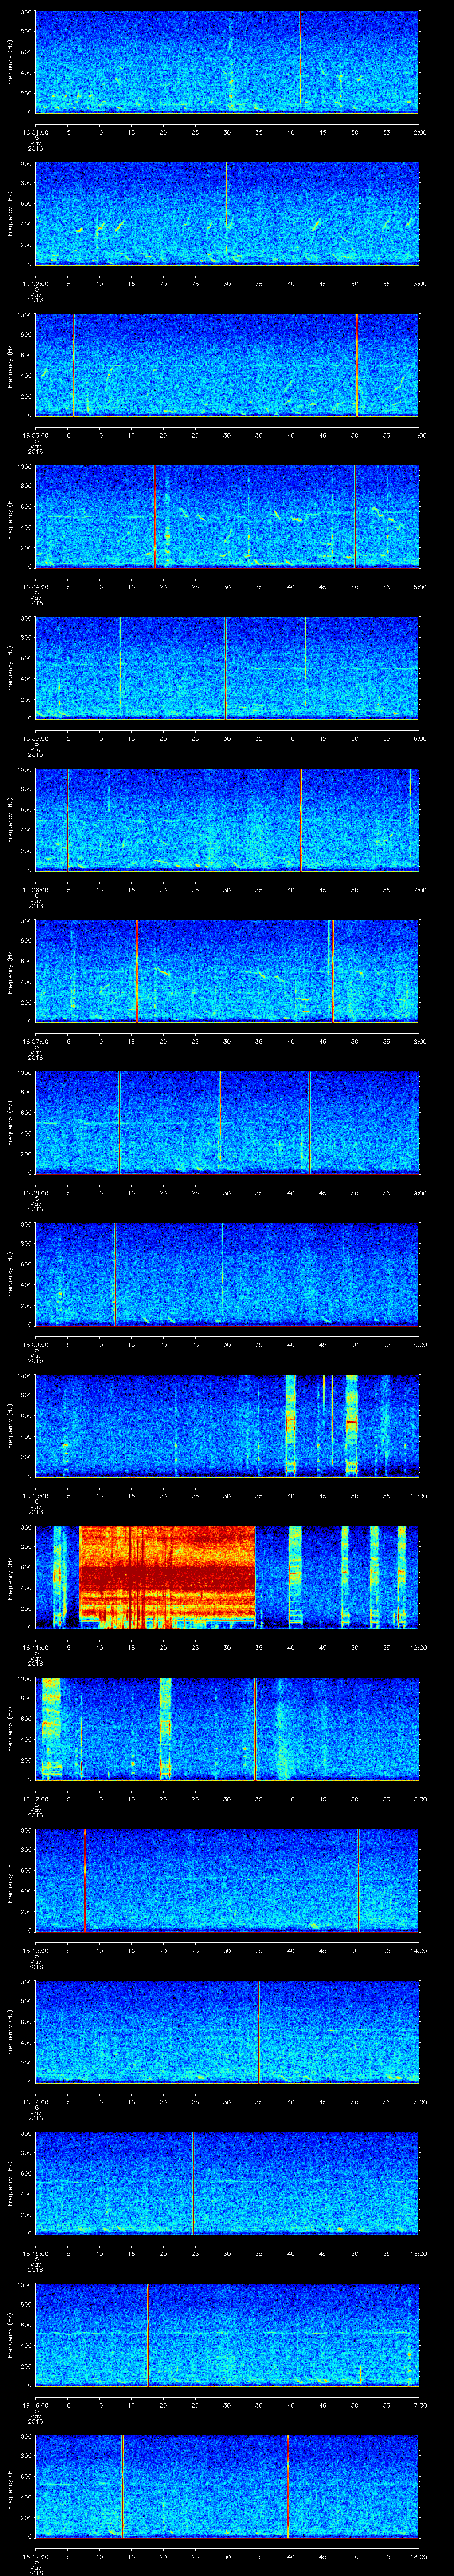Select the '16:11:00' start time label
This screenshot has height=2576, width=454.
(35, 1647)
